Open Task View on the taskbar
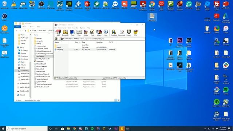This screenshot has width=233, height=131. [56, 128]
